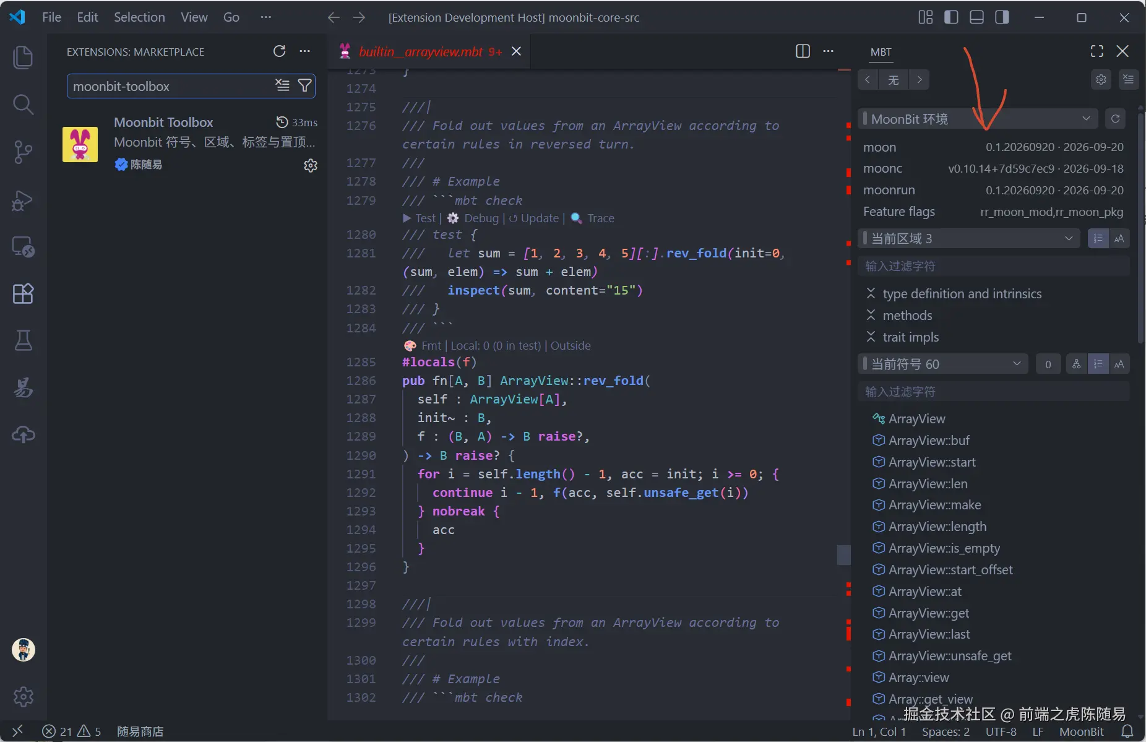Open the Explorer view in activity bar
The image size is (1146, 742).
tap(23, 58)
